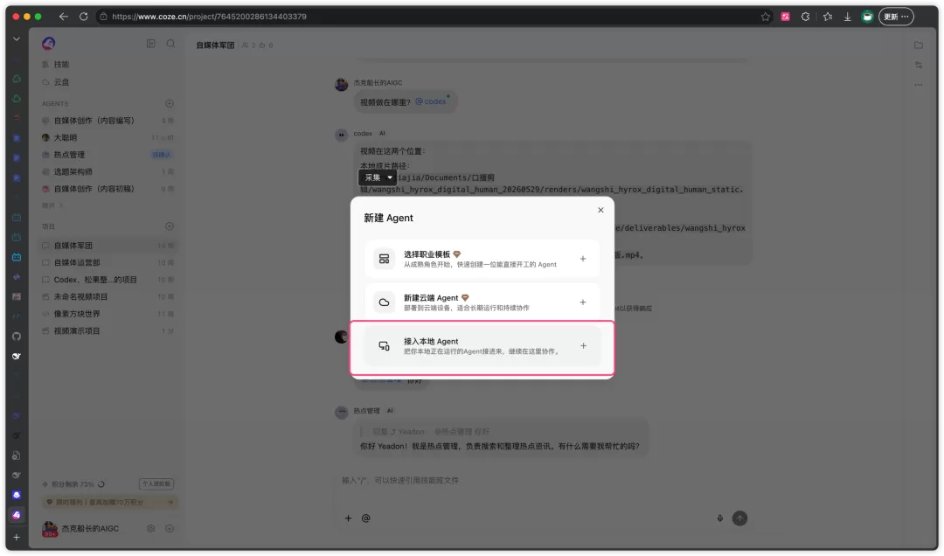Screen dimensions: 944x556
Task: Click the plus icon at dock bottom
Action: click(17, 538)
